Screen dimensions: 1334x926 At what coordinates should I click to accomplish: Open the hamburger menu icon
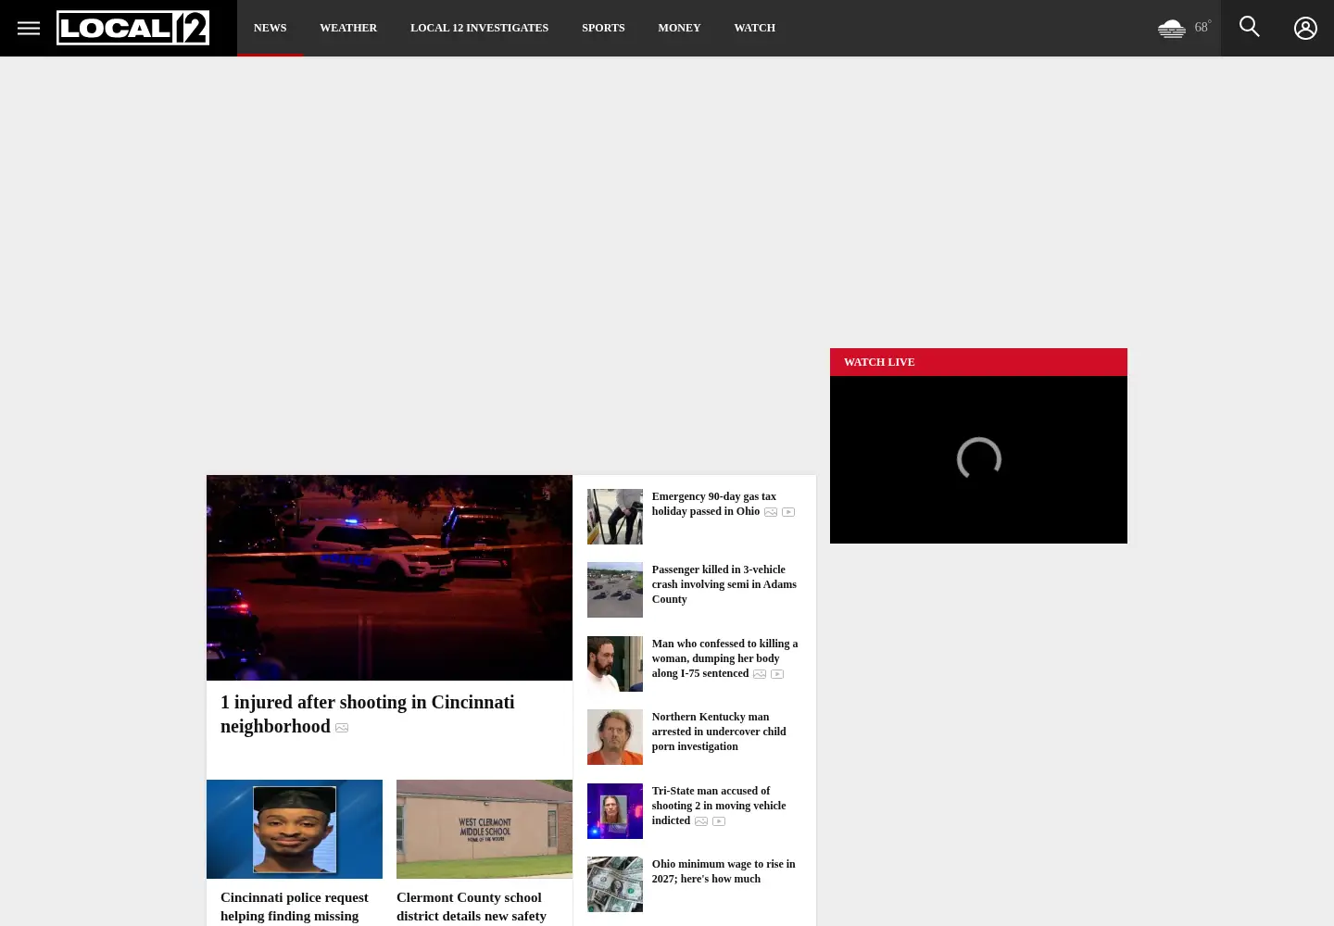click(x=28, y=28)
